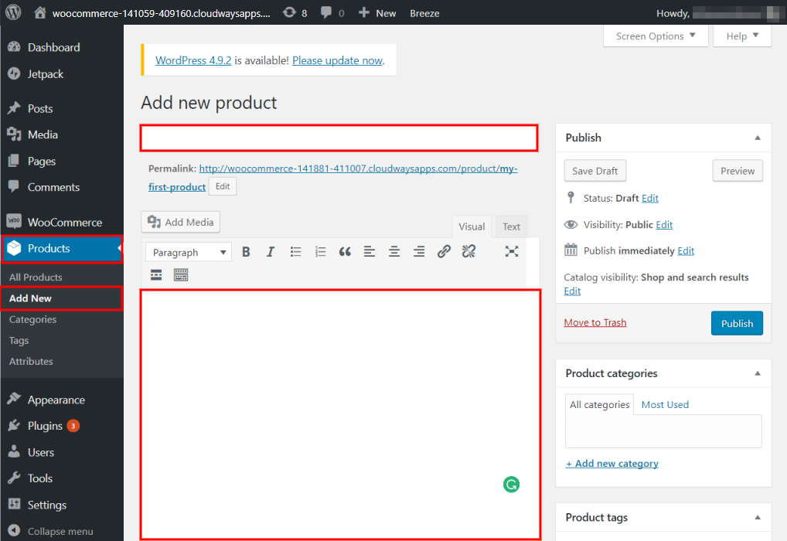Open the Help dropdown
Screen dimensions: 787x541
click(x=742, y=36)
